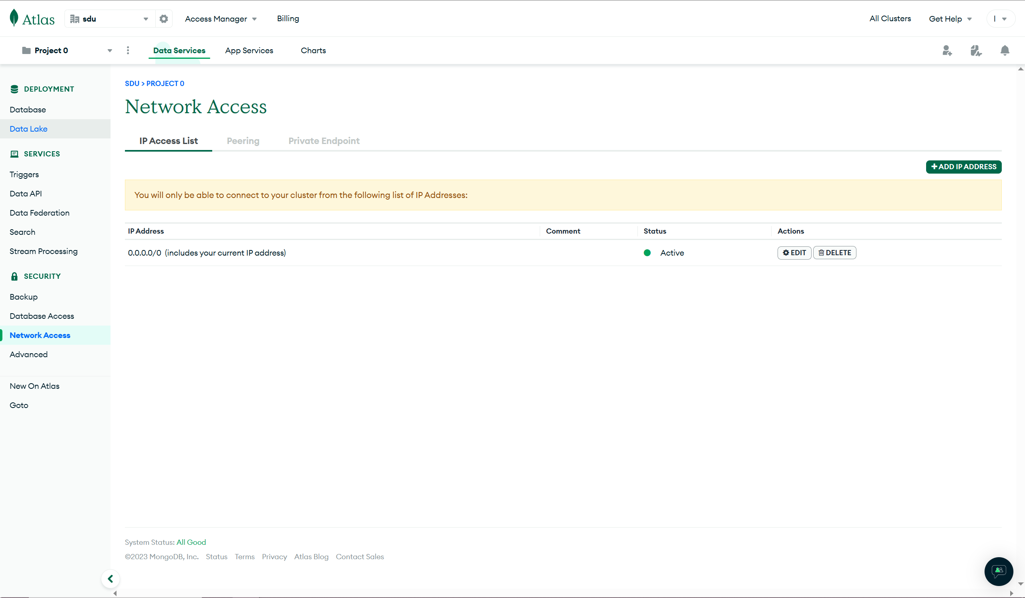
Task: Collapse the sidebar with chevron button
Action: tap(110, 579)
